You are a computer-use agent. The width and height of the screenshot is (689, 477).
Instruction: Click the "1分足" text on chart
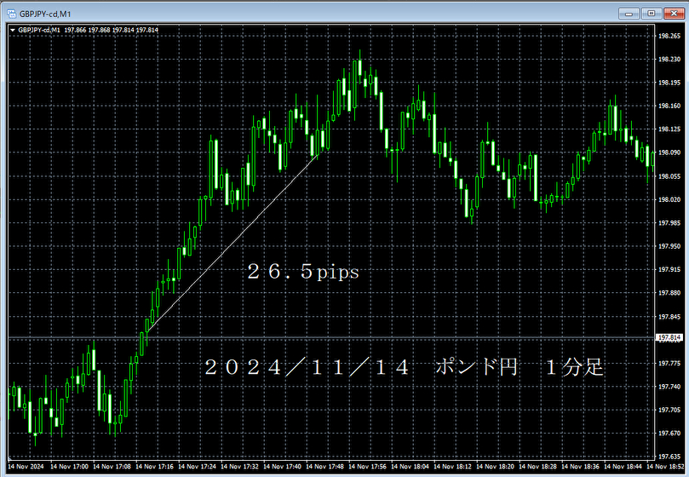pos(575,368)
